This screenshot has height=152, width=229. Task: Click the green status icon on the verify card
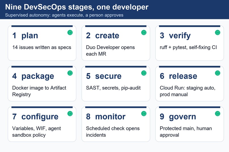click(218, 33)
